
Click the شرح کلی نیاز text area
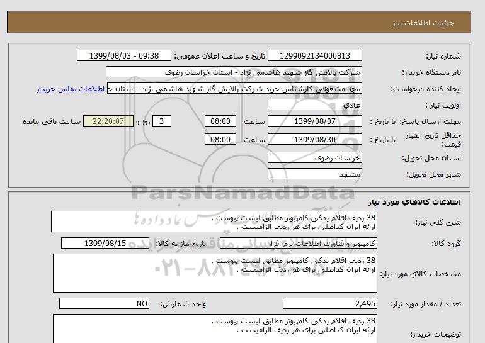coord(214,222)
